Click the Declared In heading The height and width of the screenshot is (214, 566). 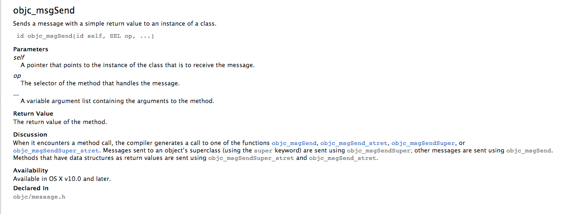tap(31, 188)
